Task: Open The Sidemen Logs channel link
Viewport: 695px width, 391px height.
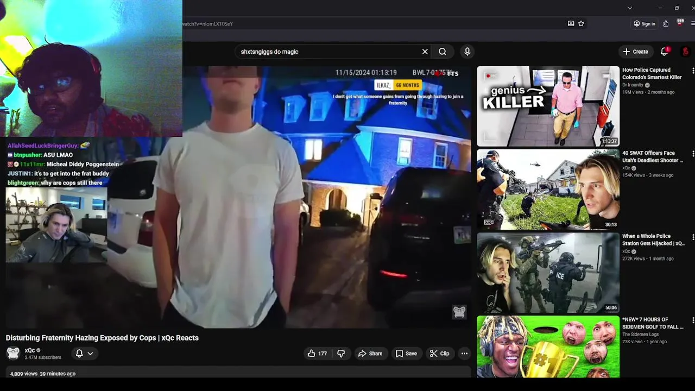Action: 640,335
